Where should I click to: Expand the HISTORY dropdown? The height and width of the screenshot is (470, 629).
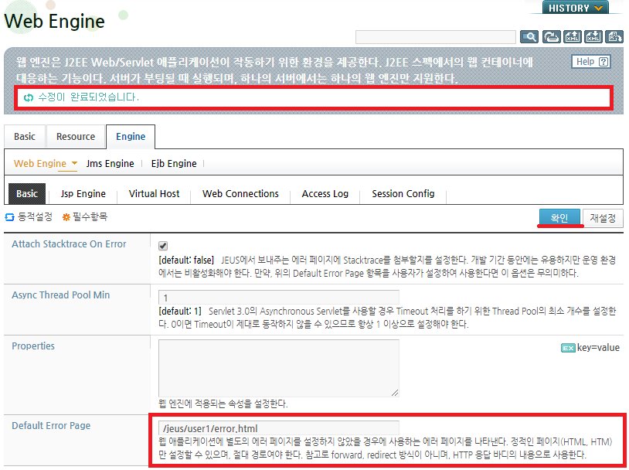click(x=575, y=8)
